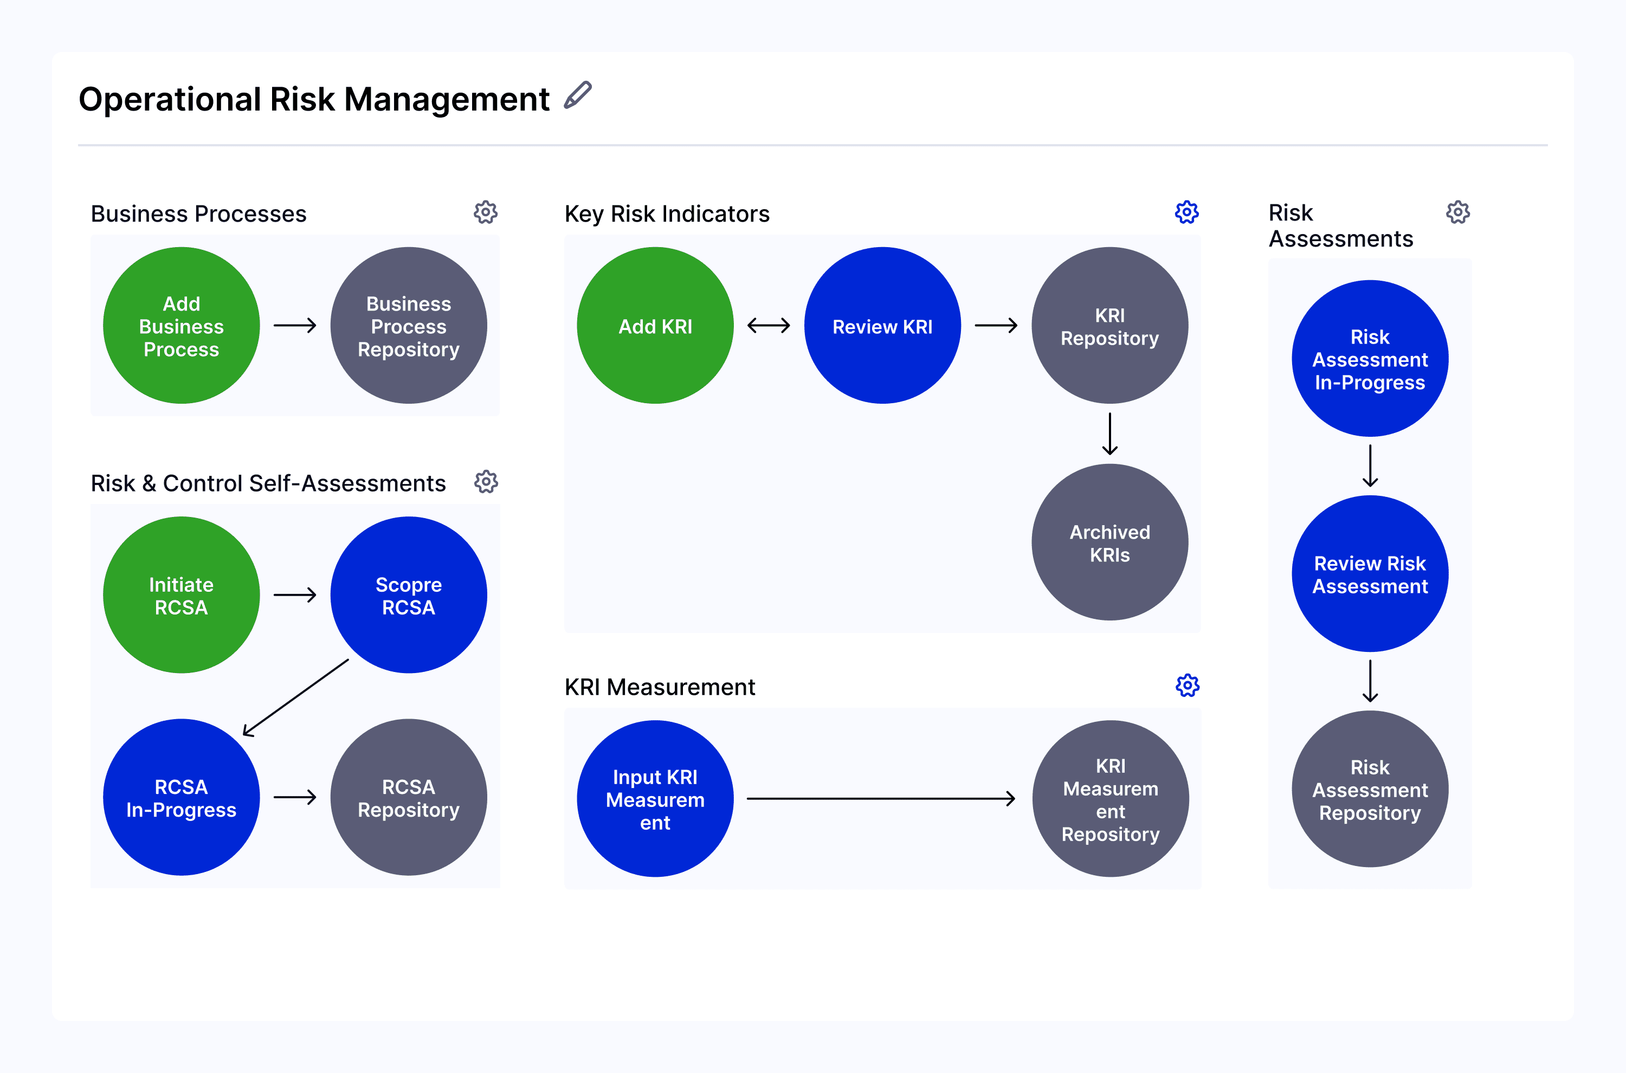
Task: Select the Scopre RCSA node
Action: click(409, 594)
